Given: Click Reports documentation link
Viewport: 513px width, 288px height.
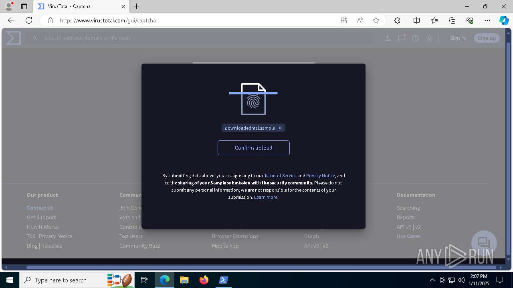Looking at the screenshot, I should tap(406, 217).
